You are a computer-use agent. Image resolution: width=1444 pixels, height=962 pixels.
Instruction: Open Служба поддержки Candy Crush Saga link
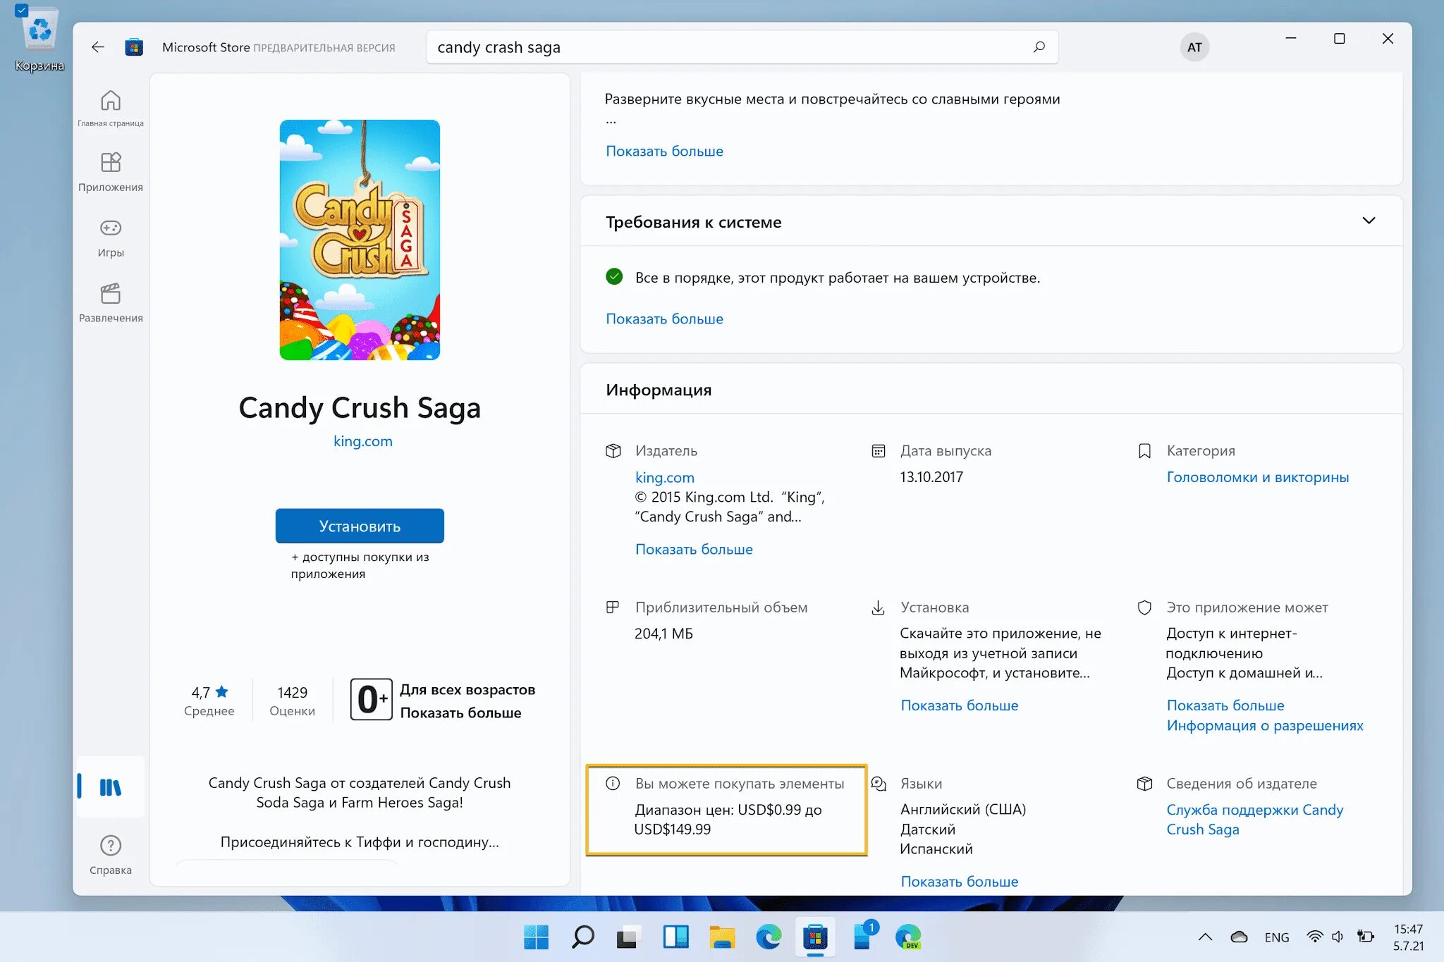point(1254,820)
